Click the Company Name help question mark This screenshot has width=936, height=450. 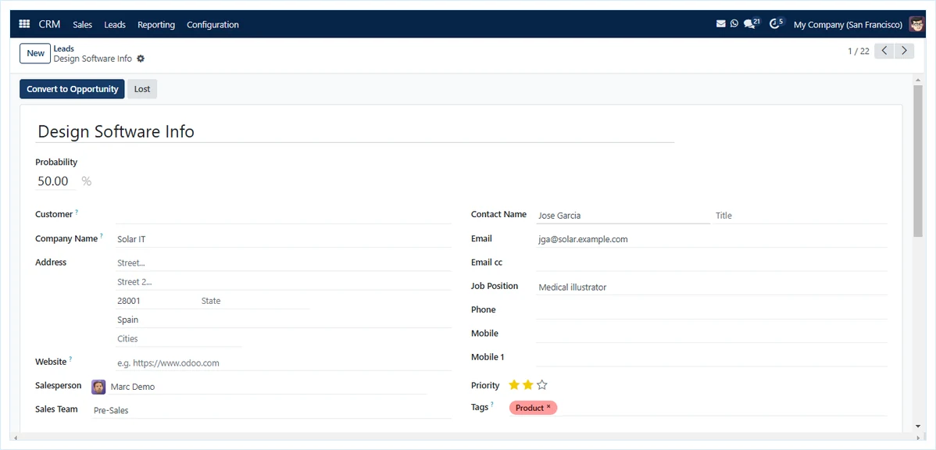102,237
